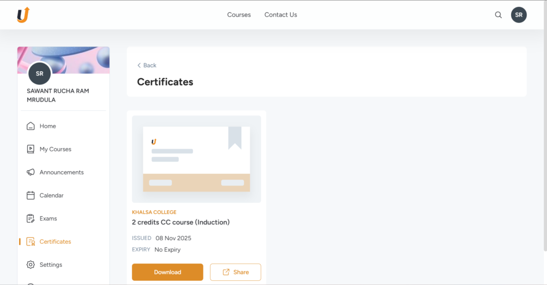
Task: Click the Calendar icon in sidebar
Action: point(30,196)
